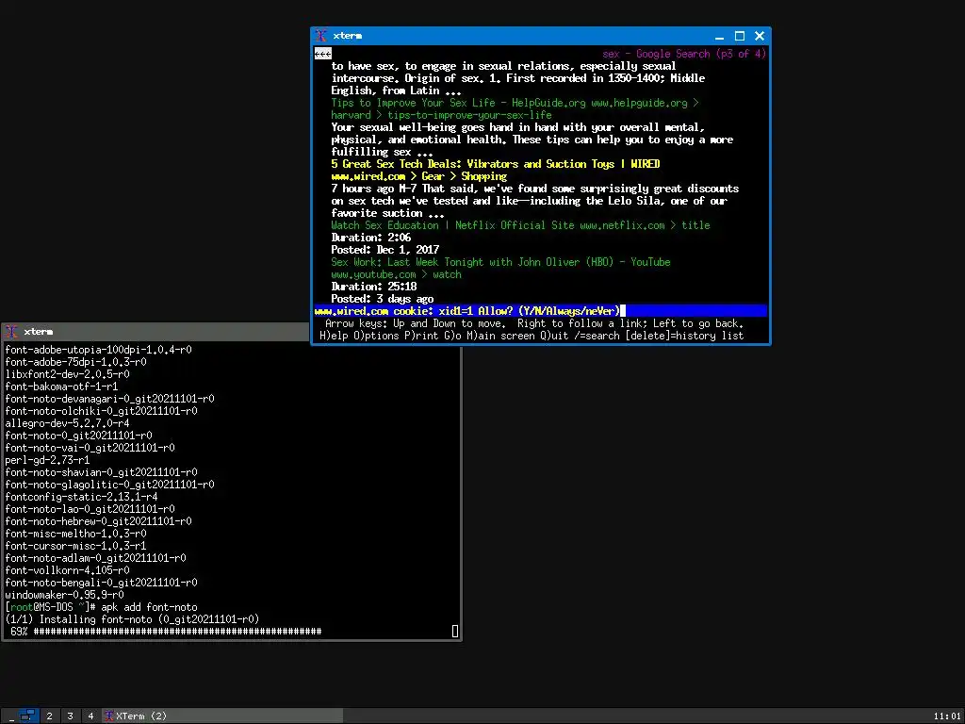
Task: Click the allegro-dev-5.2.7.0-r4 line
Action: (67, 423)
